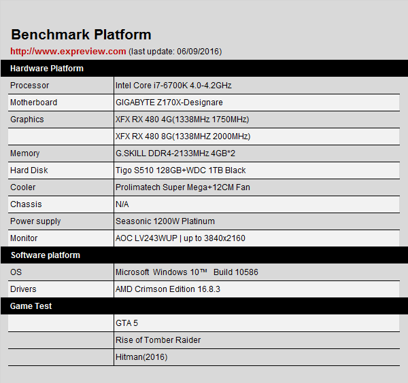Click 'G.SKILL DDR4-2133MHz 4GB*2' value
This screenshot has width=408, height=383.
(175, 153)
